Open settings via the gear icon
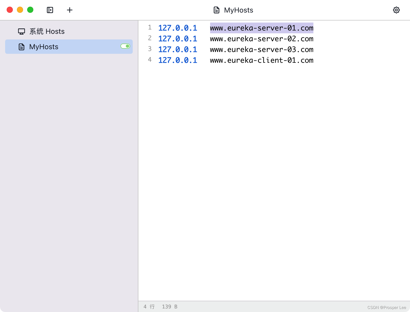Screen dimensions: 410x312 pyautogui.click(x=396, y=10)
